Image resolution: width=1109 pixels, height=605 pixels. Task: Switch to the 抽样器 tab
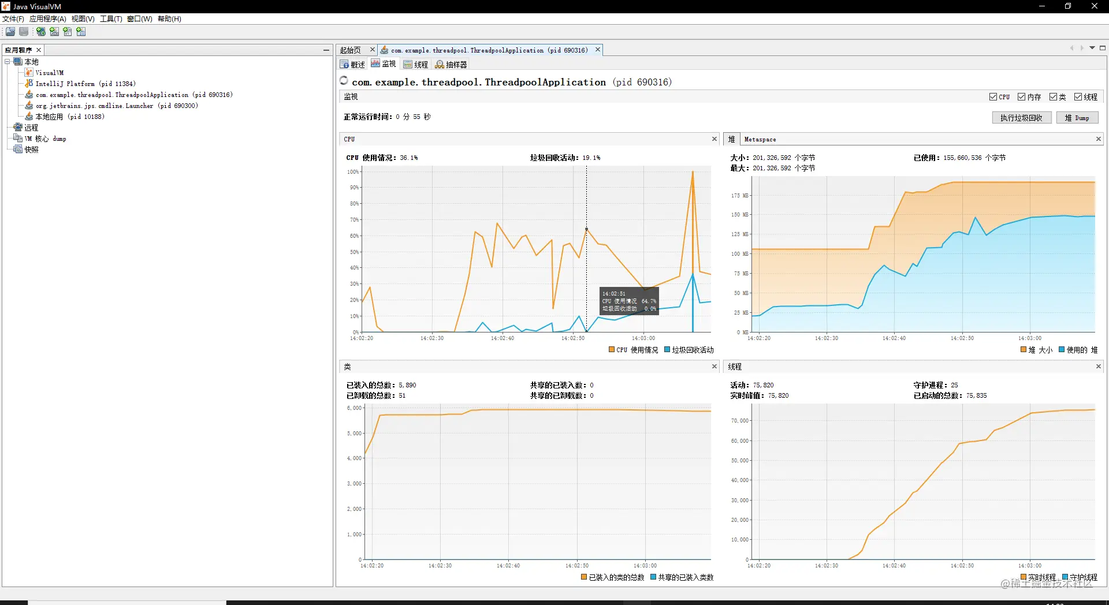pyautogui.click(x=451, y=65)
